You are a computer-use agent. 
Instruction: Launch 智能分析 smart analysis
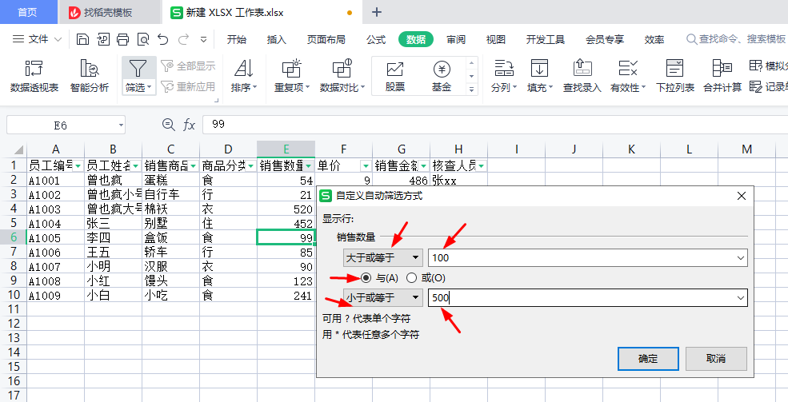click(90, 76)
